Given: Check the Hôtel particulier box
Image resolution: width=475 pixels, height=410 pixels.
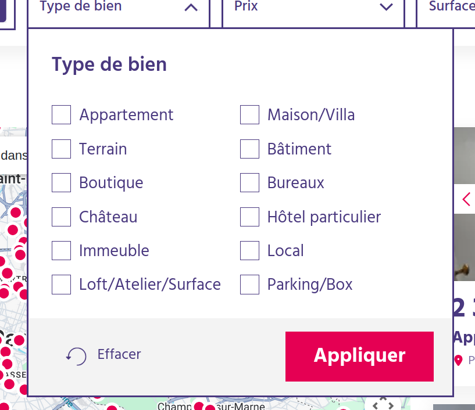Looking at the screenshot, I should click(x=249, y=217).
